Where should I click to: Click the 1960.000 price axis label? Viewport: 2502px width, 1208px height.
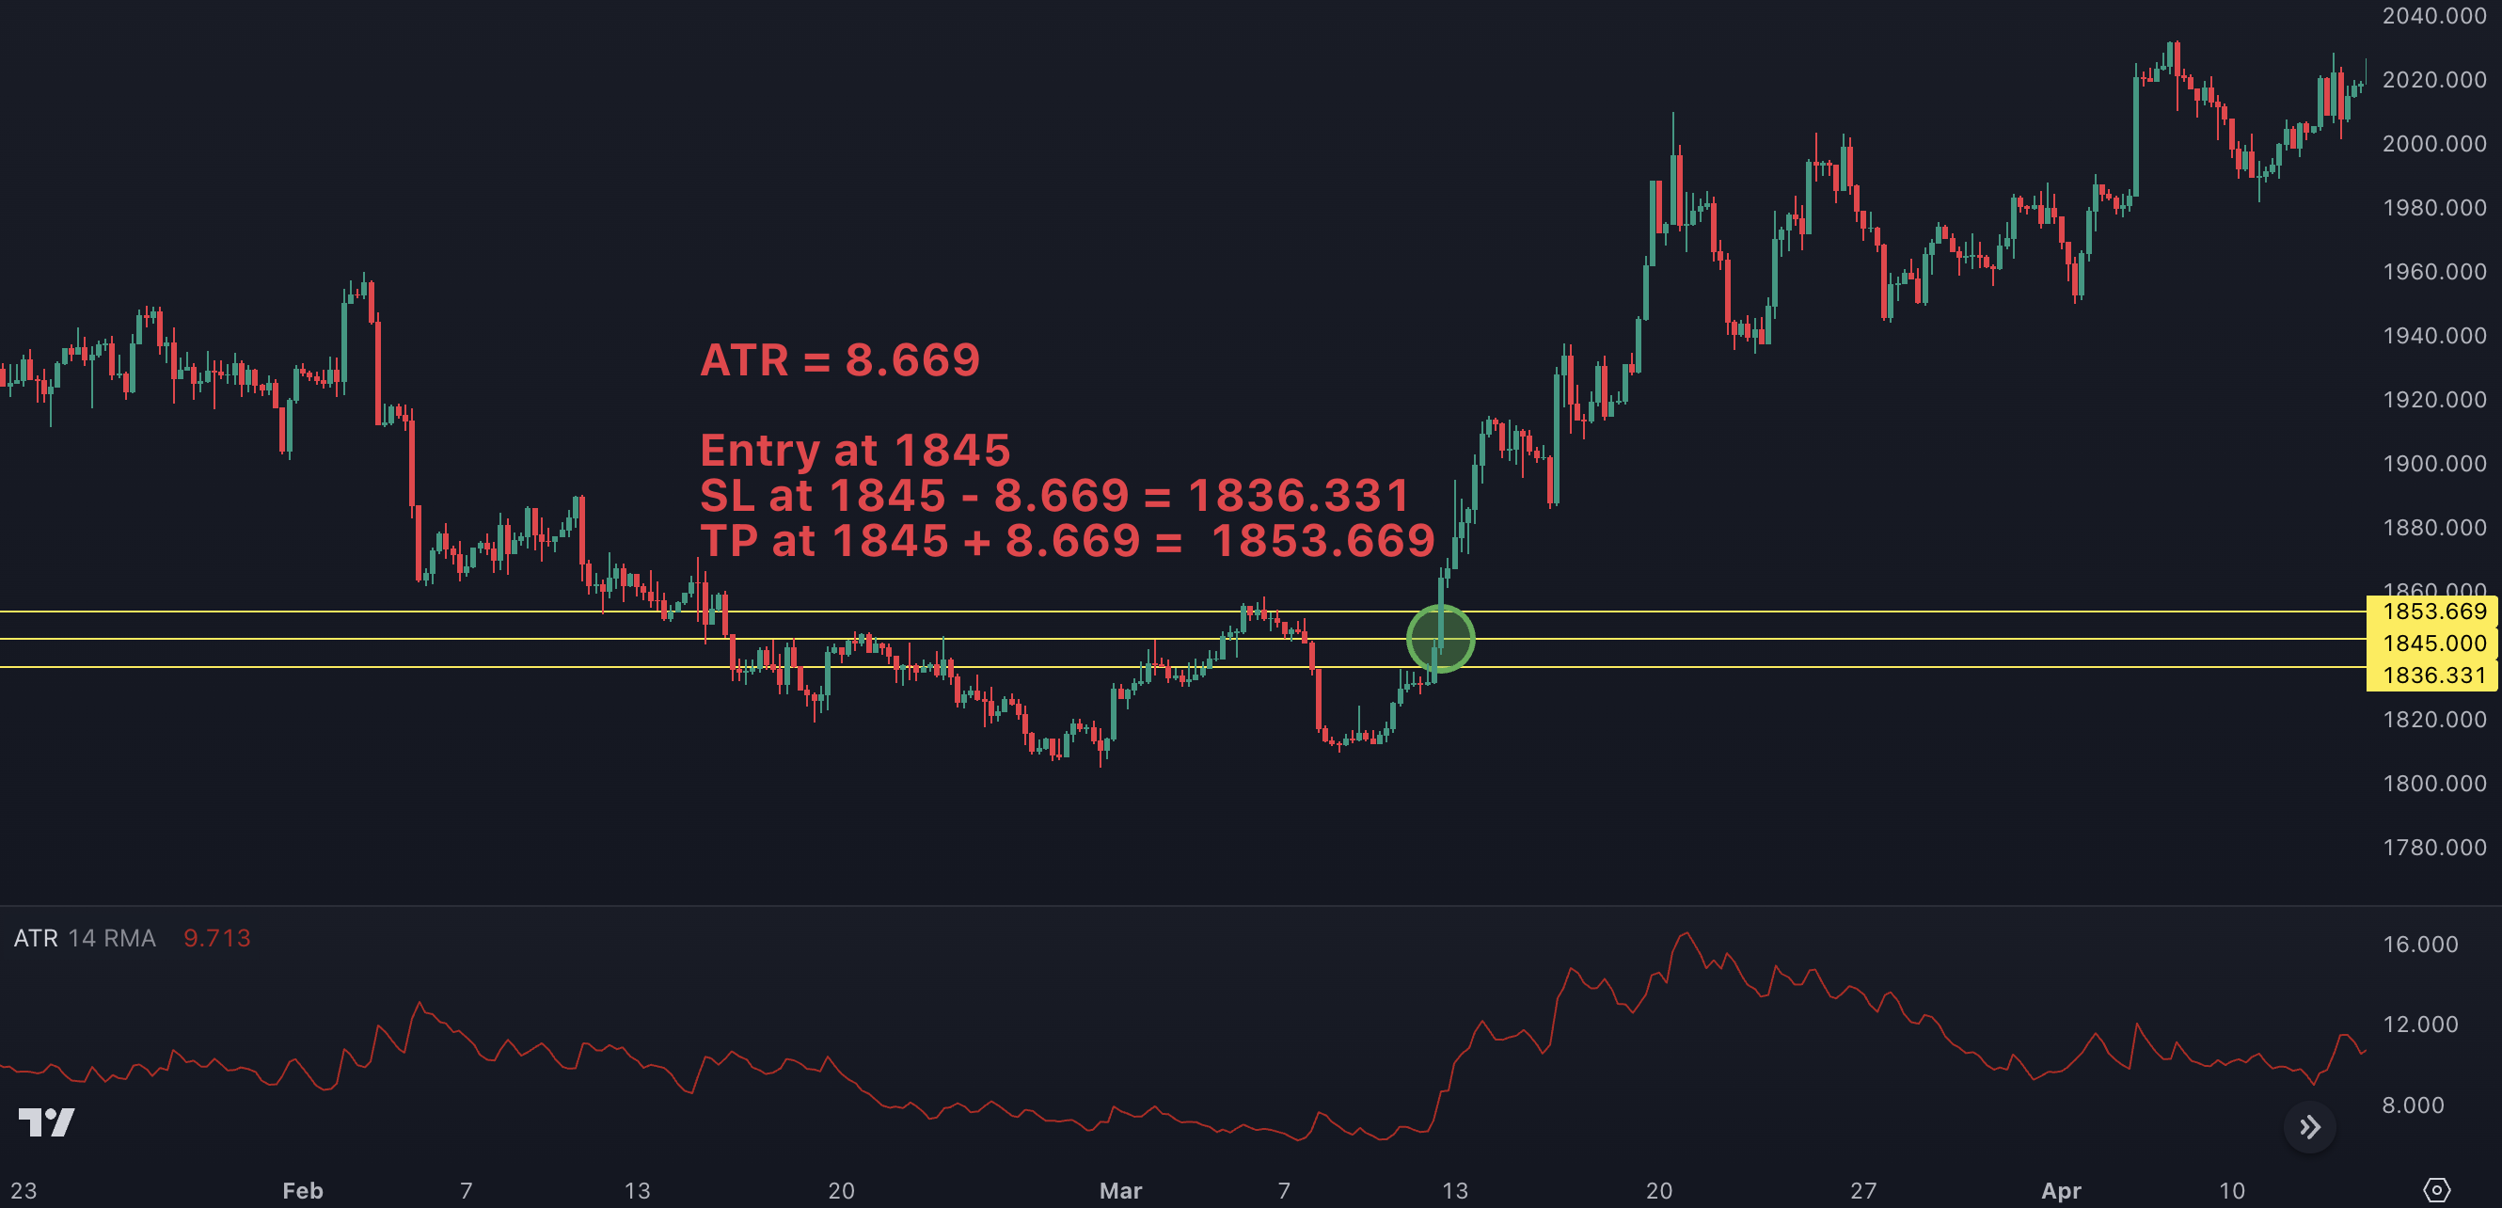tap(2433, 272)
